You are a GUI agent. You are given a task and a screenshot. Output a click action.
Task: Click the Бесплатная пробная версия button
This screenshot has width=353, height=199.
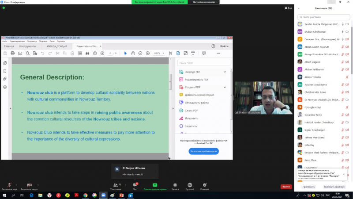[x=204, y=151]
